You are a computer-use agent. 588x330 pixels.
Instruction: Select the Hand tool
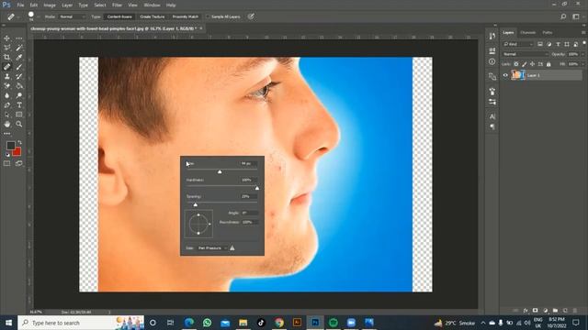7,124
